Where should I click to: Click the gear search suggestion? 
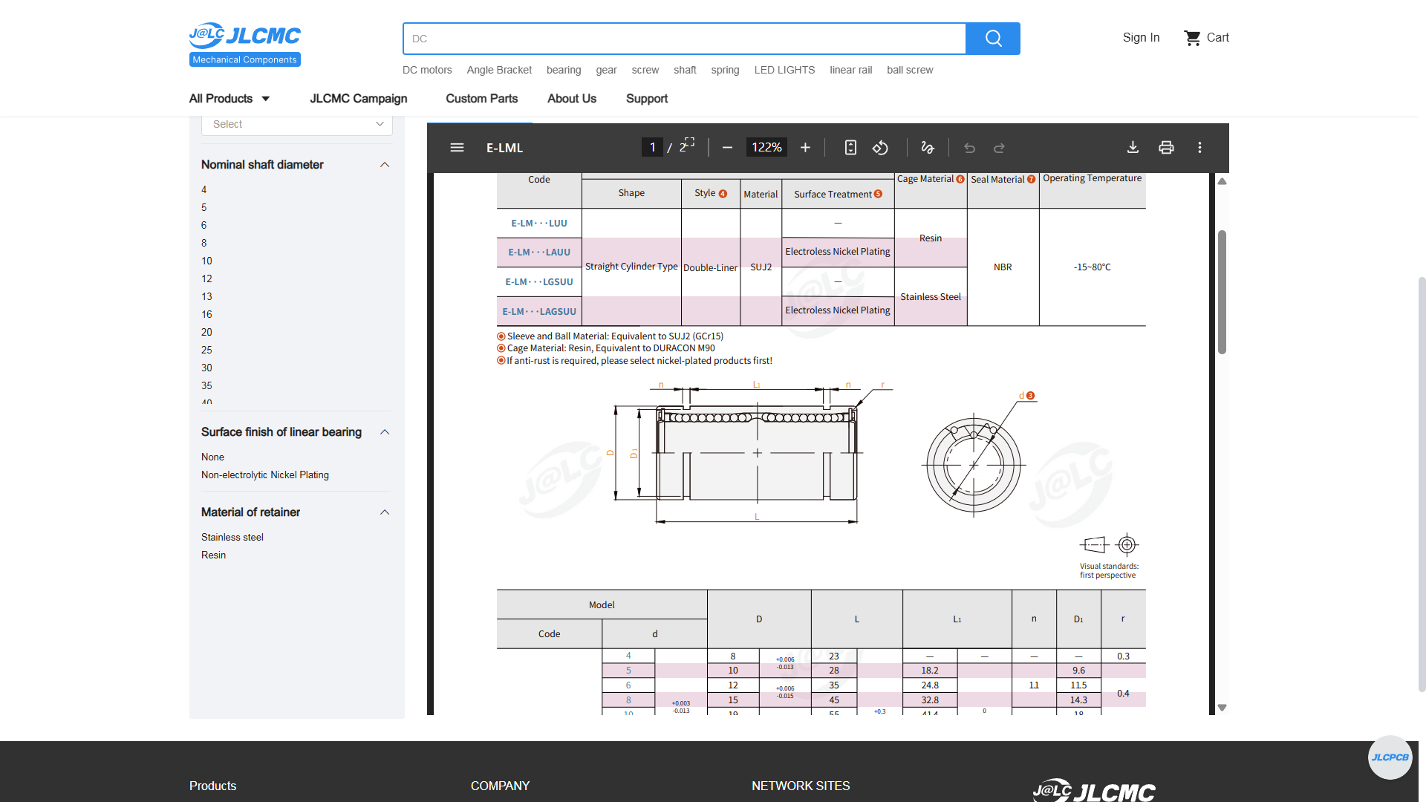(x=606, y=70)
